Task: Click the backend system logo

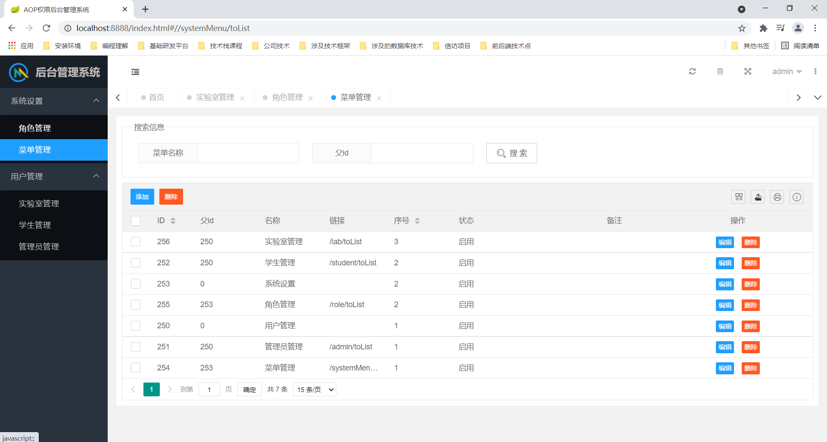Action: coord(19,72)
